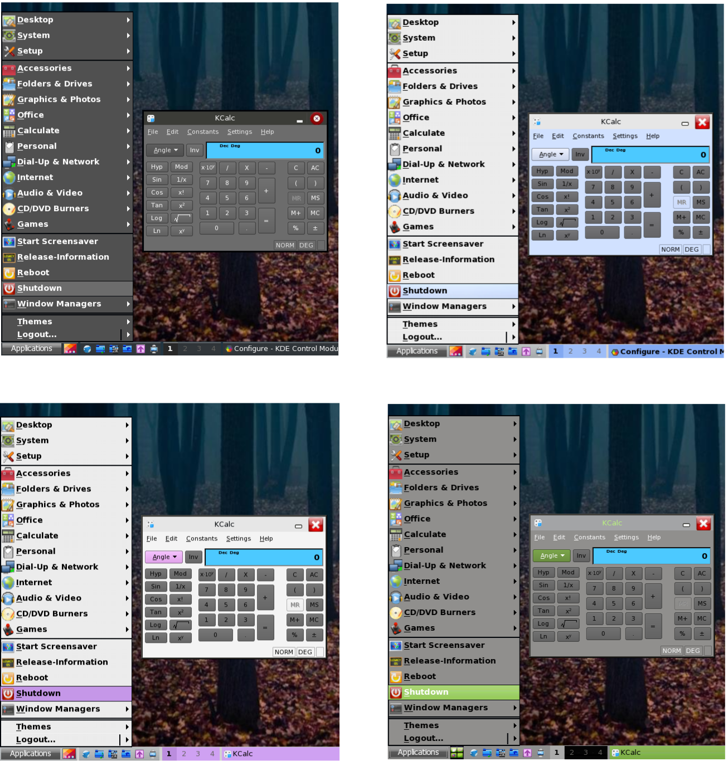The width and height of the screenshot is (728, 761).
Task: Toggle Inv button in dark-themed KCalc
Action: (194, 150)
